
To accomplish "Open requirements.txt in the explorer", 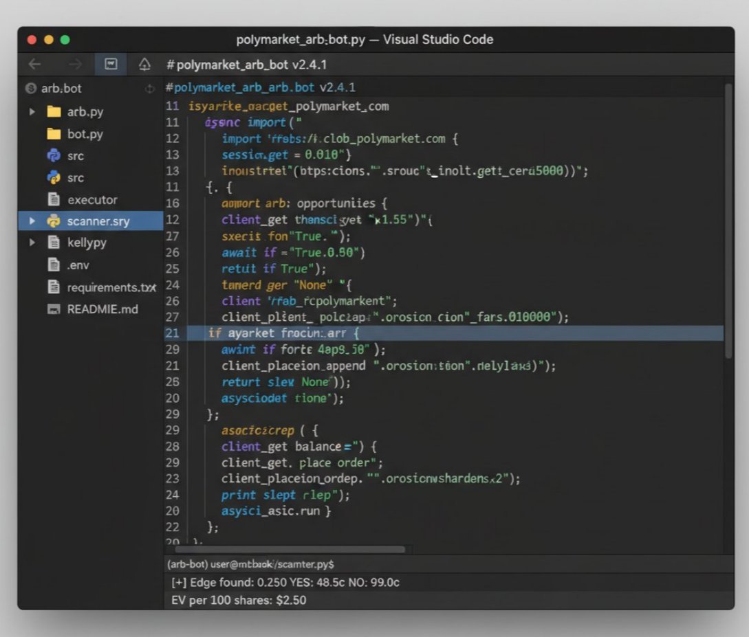I will coord(111,288).
